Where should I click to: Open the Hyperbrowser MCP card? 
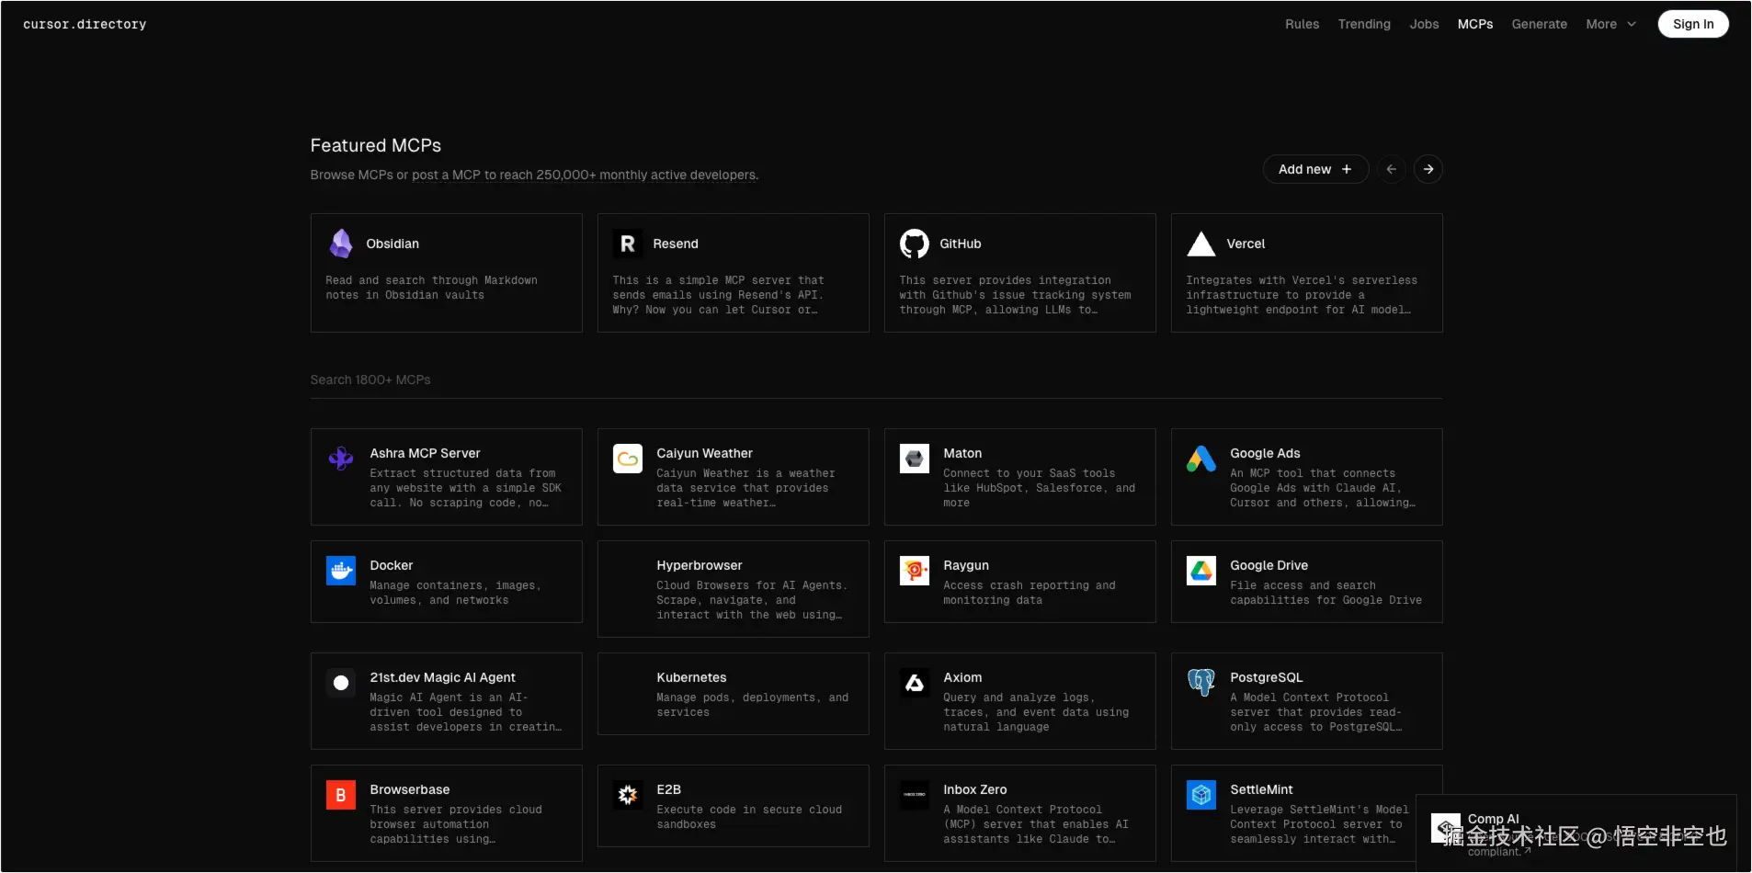(x=734, y=589)
